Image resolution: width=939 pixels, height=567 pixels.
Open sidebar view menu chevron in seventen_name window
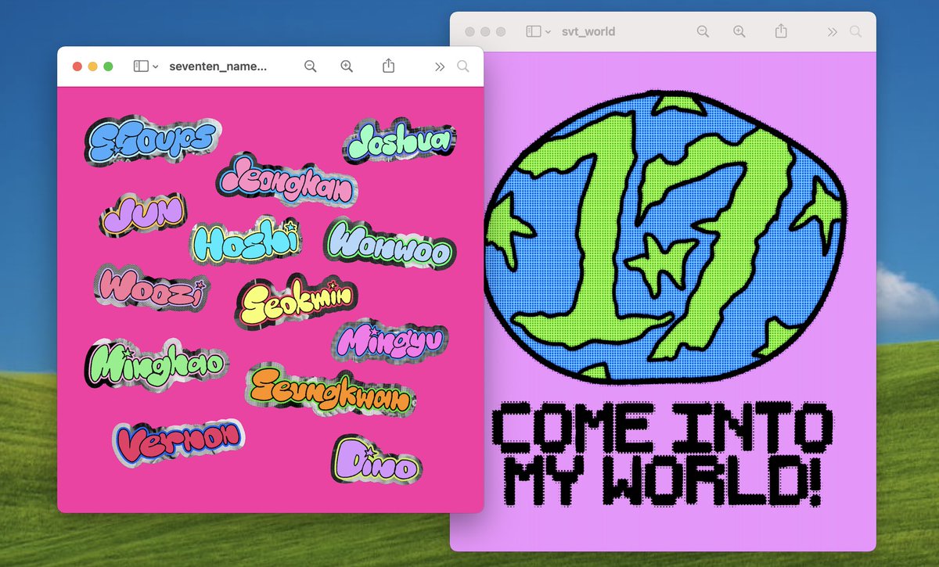[156, 67]
